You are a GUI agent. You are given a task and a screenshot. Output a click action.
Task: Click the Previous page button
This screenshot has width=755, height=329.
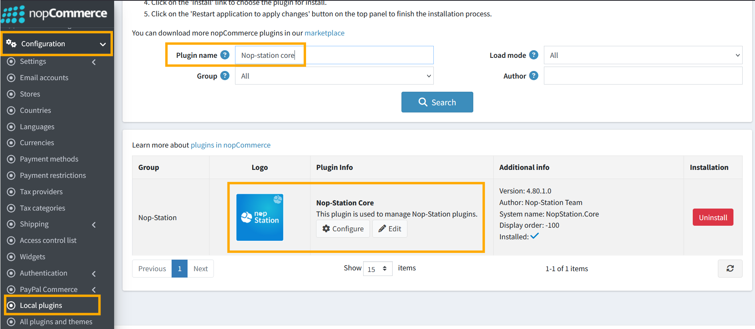pos(152,269)
